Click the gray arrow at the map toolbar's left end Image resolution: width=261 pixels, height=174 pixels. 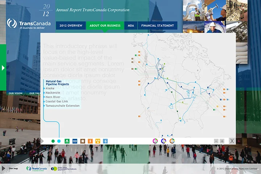tap(42, 141)
